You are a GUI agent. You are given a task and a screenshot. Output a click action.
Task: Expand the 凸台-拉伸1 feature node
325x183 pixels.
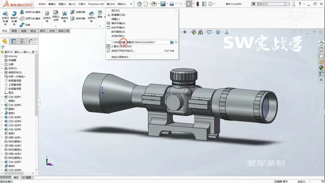[2, 97]
